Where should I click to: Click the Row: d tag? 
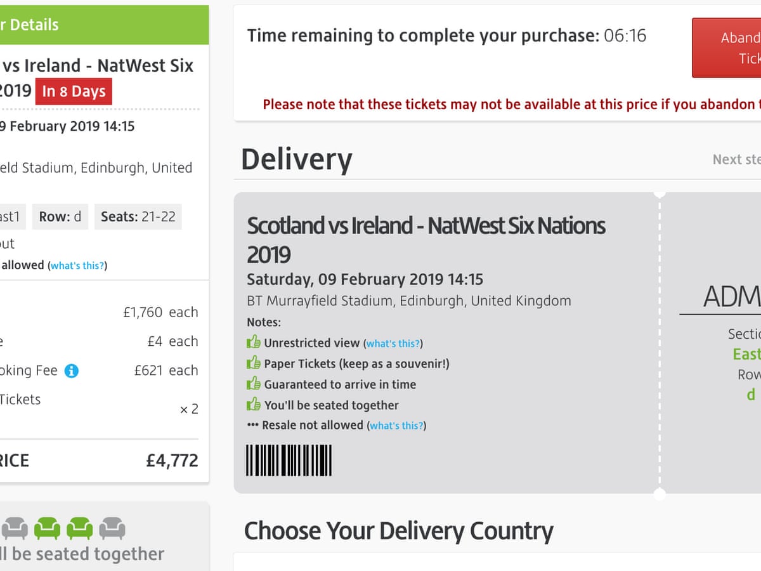60,216
